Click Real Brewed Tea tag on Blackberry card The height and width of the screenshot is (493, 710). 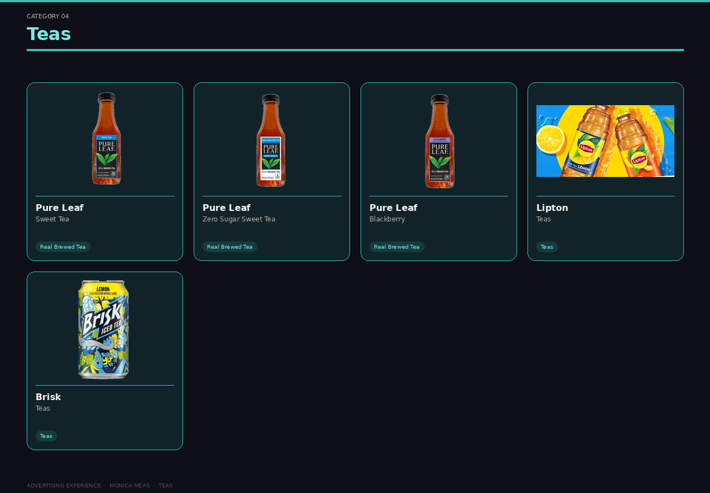tap(397, 247)
